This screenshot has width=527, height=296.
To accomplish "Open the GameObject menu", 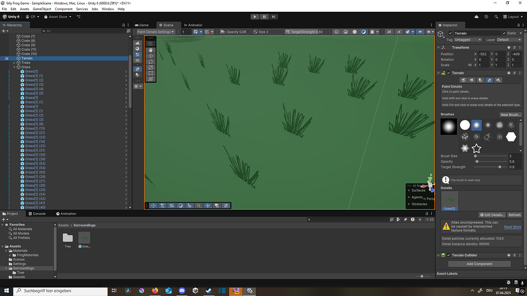I will (x=41, y=8).
